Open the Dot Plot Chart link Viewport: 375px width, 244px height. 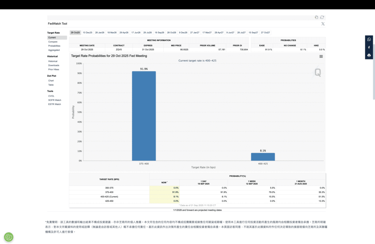pos(51,81)
